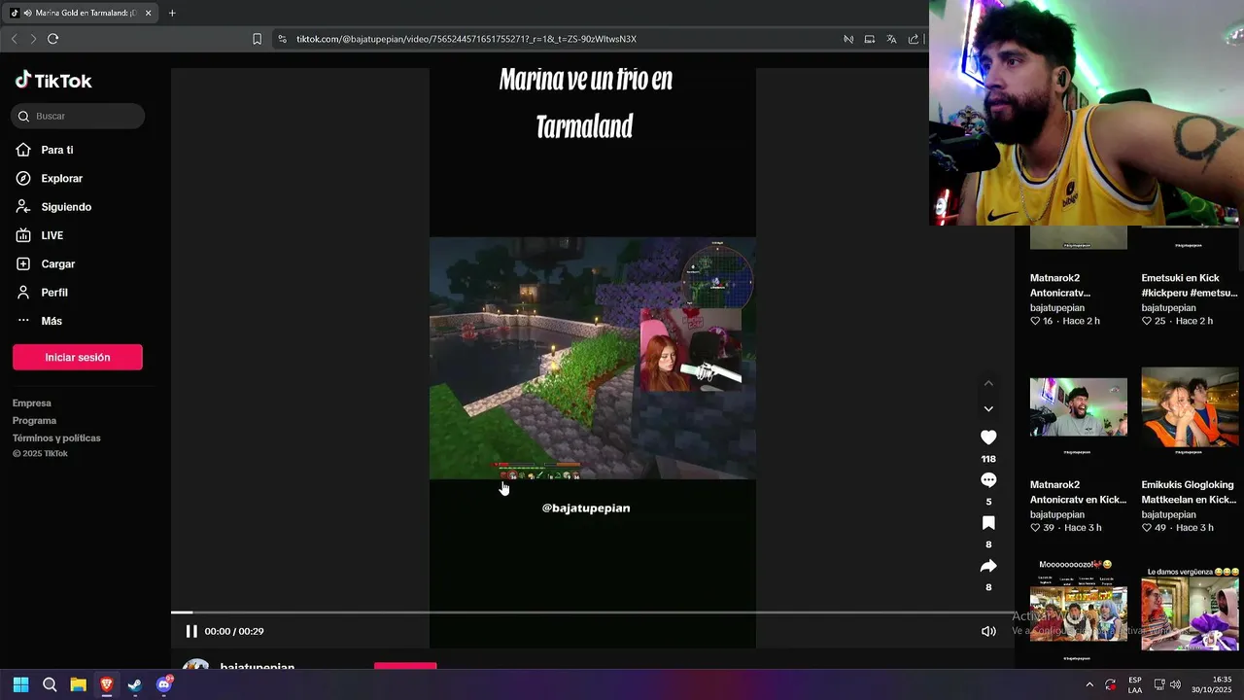
Task: Click the TikTok logo
Action: 53,81
